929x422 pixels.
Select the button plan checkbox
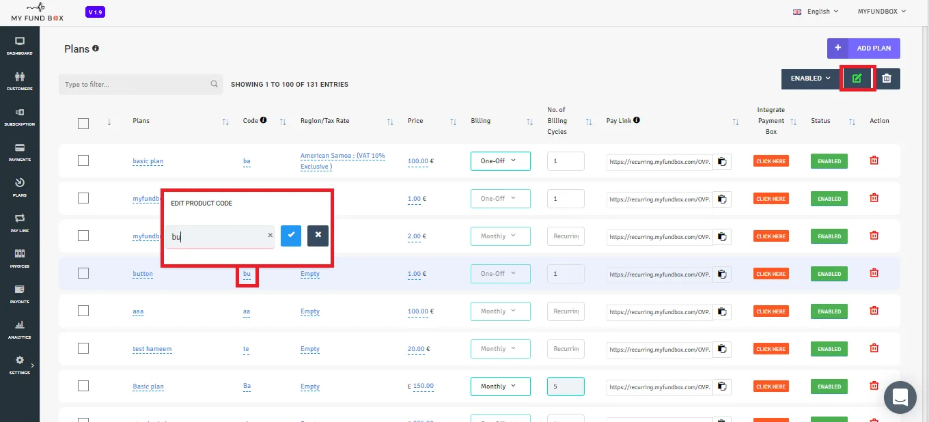[x=83, y=273]
